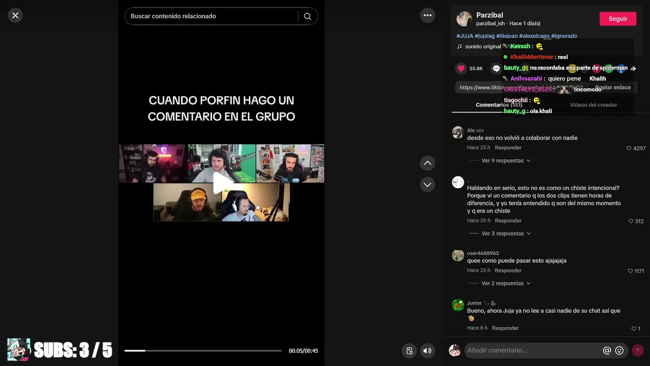The height and width of the screenshot is (366, 650).
Task: Reply to Junior's comment via Responder
Action: pyautogui.click(x=505, y=328)
